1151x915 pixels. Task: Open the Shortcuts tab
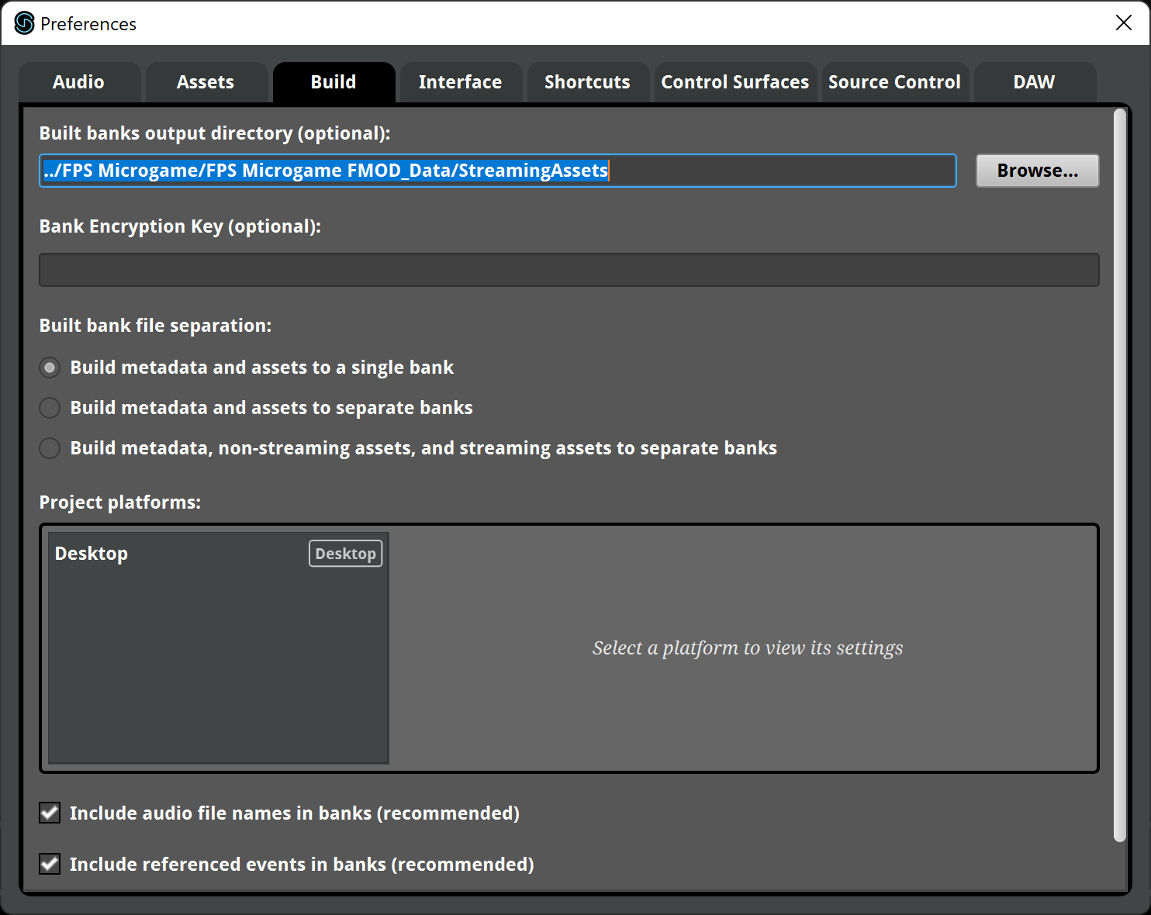point(588,82)
